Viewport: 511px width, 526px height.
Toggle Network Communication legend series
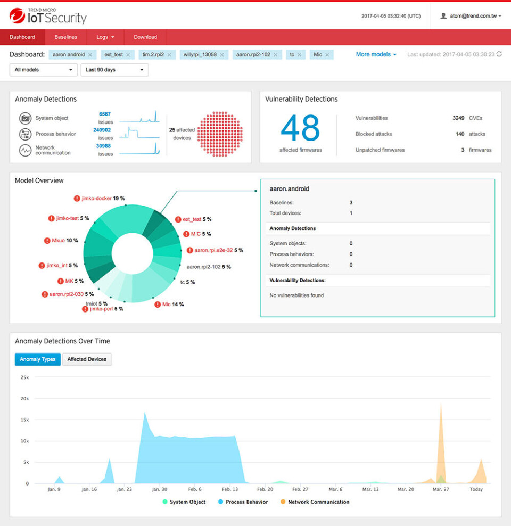click(x=315, y=502)
